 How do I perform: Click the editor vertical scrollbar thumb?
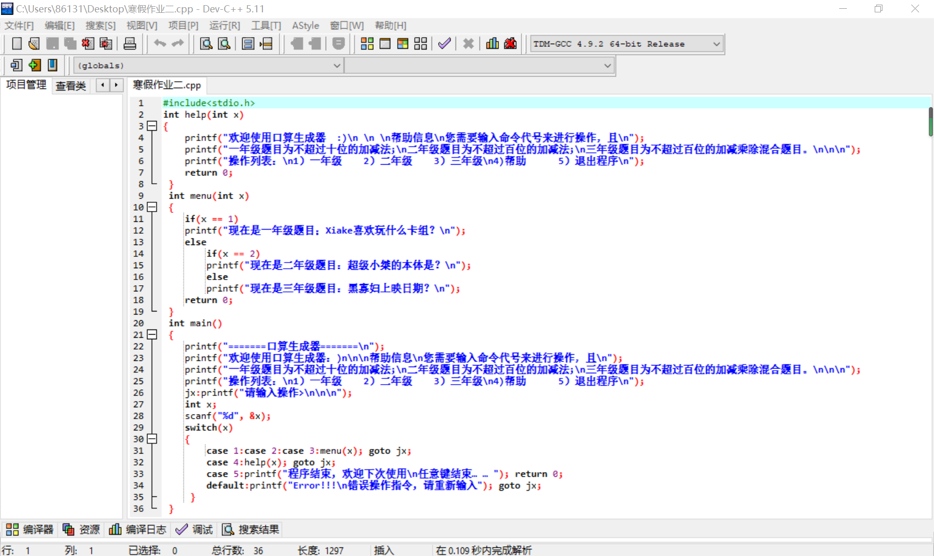click(930, 121)
